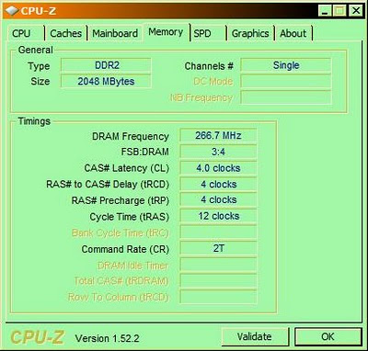368x351 pixels.
Task: Click the 266.7 MHz frequency value
Action: pos(218,135)
